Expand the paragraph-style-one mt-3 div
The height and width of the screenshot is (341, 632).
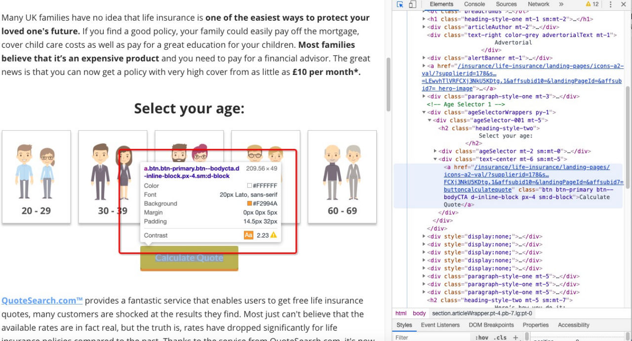click(424, 97)
